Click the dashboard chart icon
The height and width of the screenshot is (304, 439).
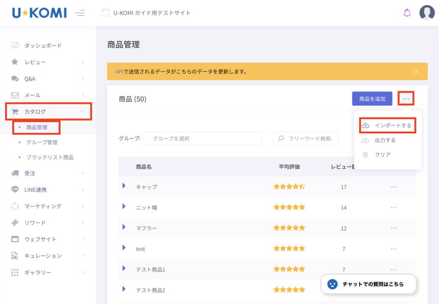point(15,45)
